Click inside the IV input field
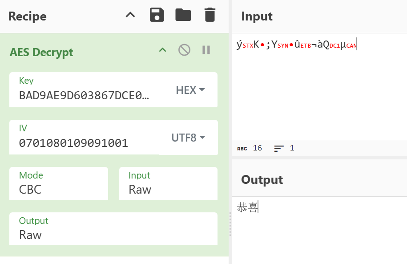The height and width of the screenshot is (264, 407). pos(85,143)
